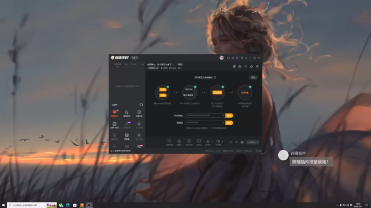
Task: Switch to the second left-panel tab
Action: click(126, 64)
